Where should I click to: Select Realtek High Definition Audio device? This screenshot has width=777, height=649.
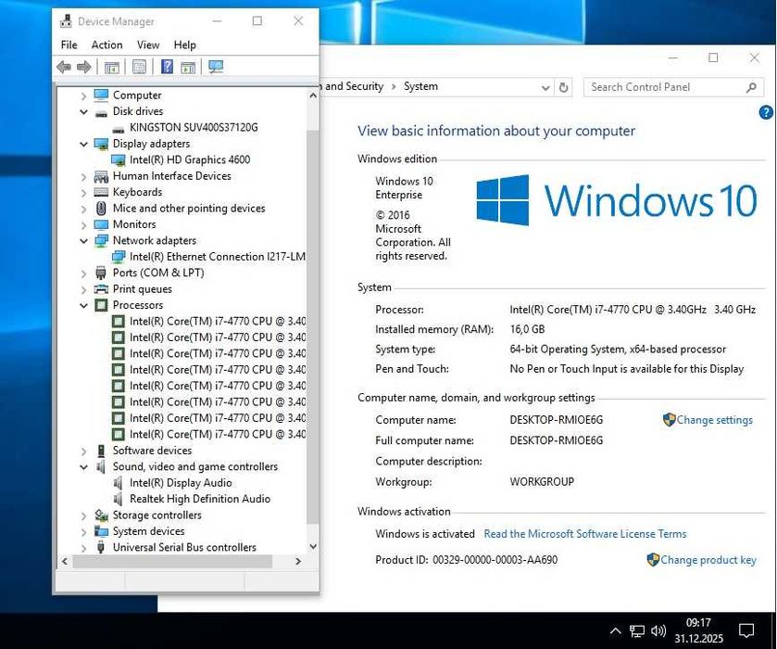pos(200,499)
